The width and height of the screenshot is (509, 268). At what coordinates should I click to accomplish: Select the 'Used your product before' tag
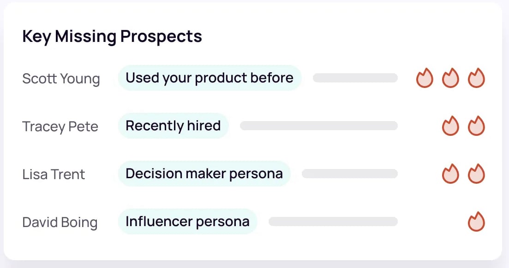pos(210,78)
